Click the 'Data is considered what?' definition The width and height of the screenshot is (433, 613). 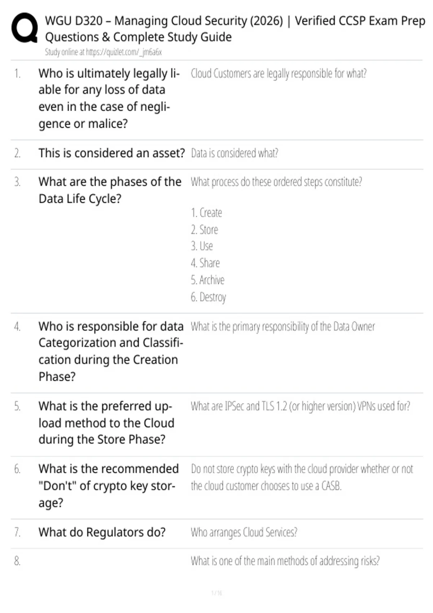(x=235, y=153)
